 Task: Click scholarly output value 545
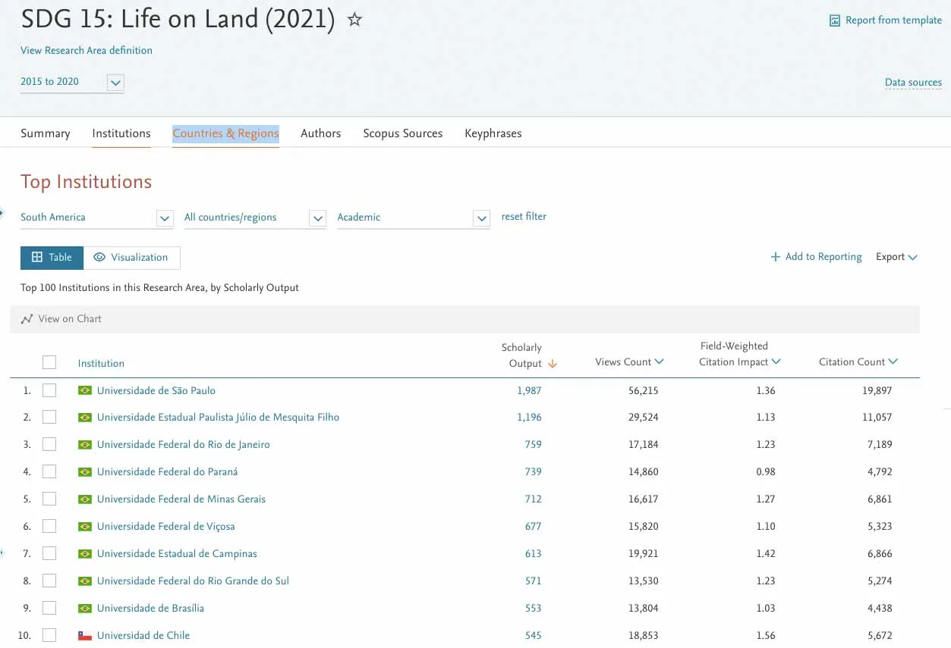point(533,635)
